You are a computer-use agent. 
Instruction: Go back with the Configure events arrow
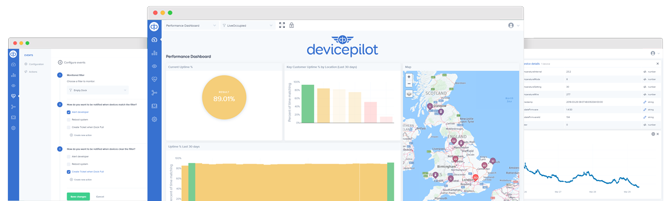pos(60,62)
